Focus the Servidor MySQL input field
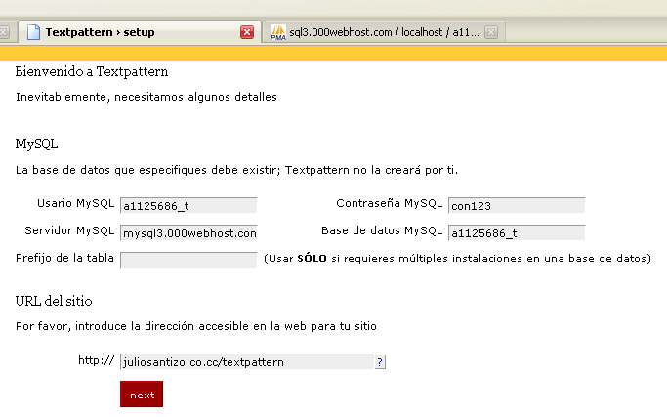 (x=188, y=232)
